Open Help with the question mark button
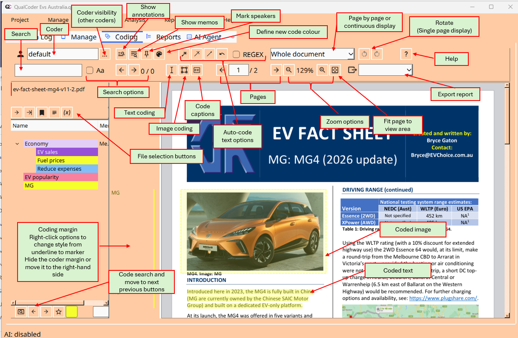Image resolution: width=518 pixels, height=338 pixels. (406, 54)
